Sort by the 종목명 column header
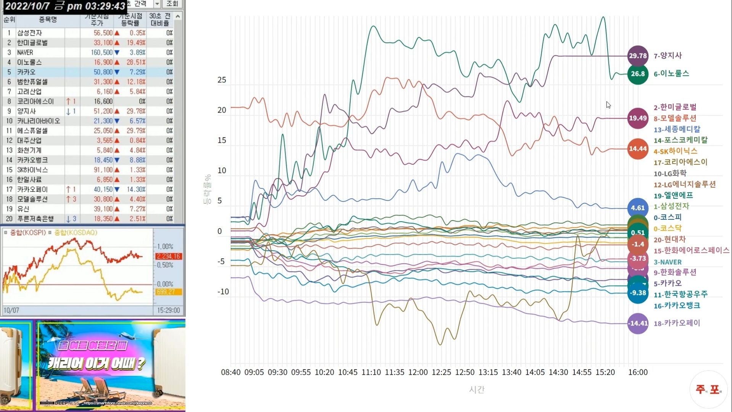 (x=48, y=19)
